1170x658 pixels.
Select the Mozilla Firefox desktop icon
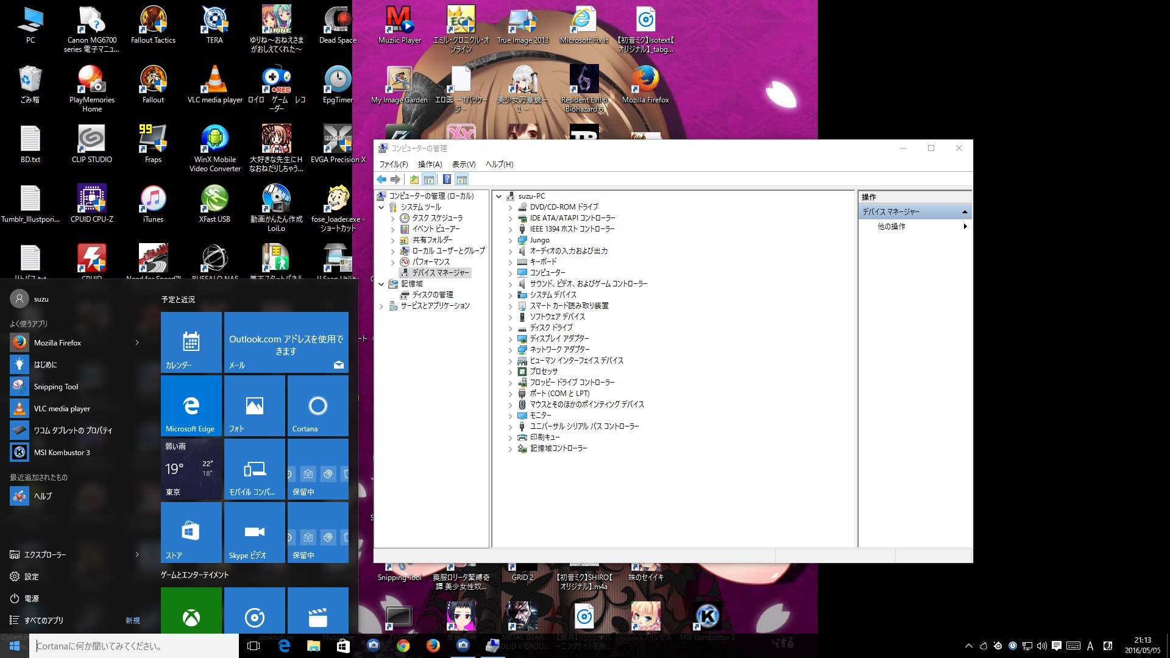point(645,85)
